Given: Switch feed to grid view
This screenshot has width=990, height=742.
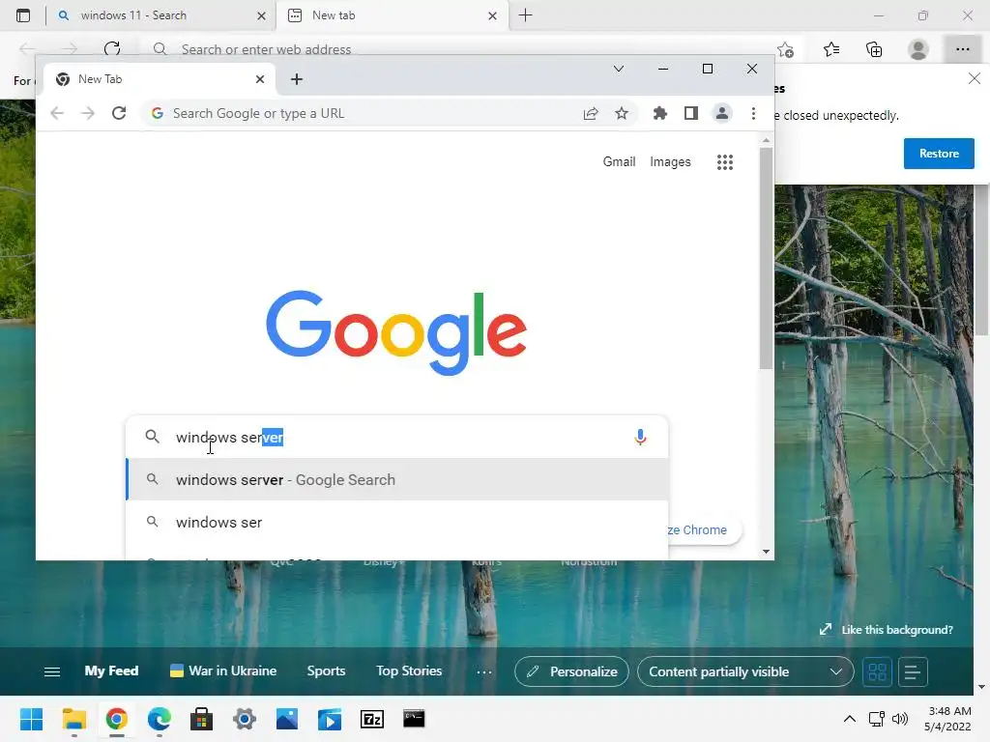Looking at the screenshot, I should [877, 671].
